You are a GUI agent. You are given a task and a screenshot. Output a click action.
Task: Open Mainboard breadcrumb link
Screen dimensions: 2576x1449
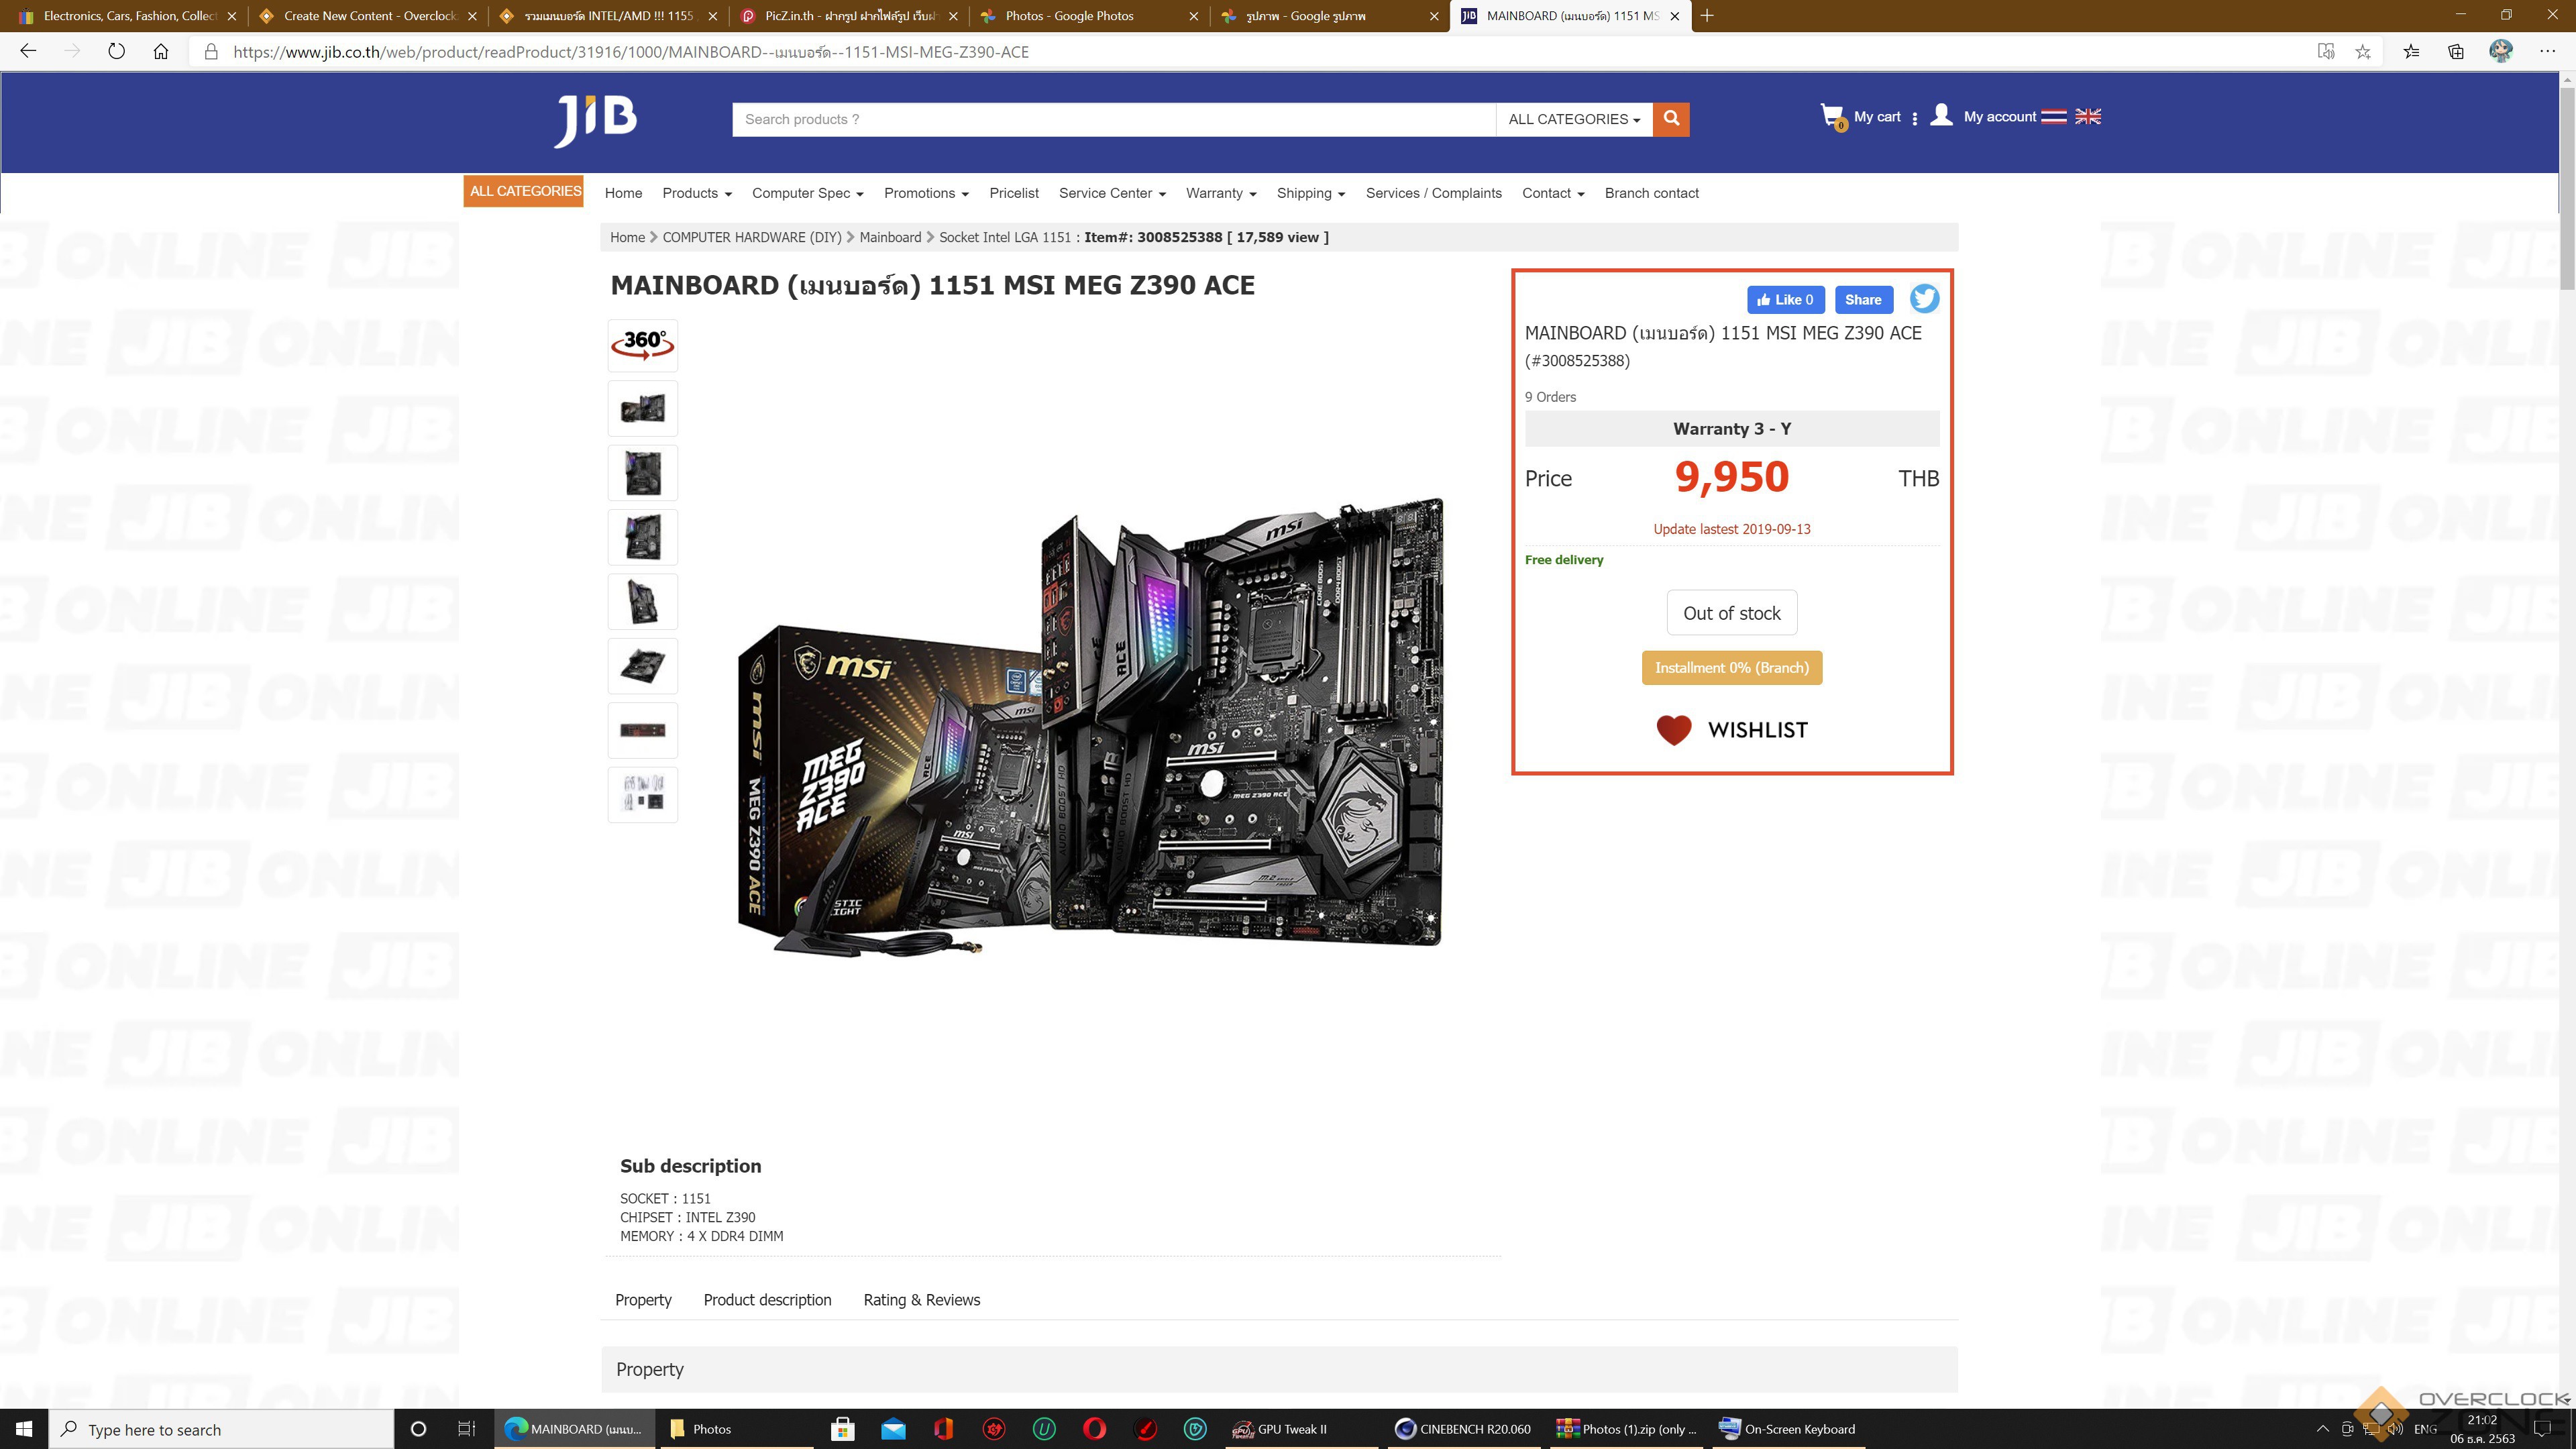[890, 237]
